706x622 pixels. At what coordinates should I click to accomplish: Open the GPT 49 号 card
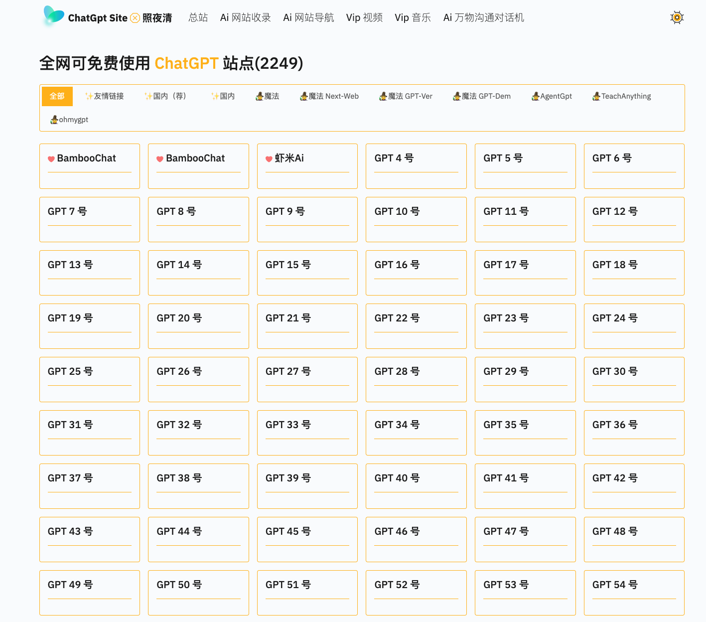point(90,593)
